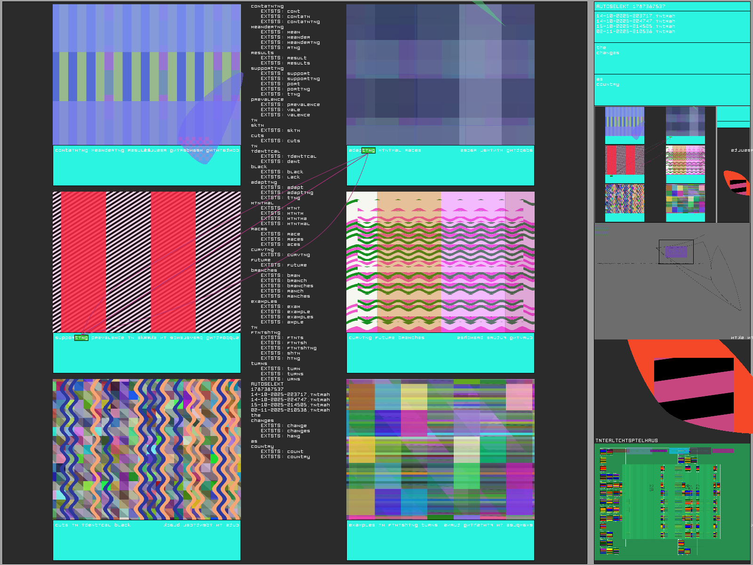The image size is (753, 565).
Task: Open the green overview map panel
Action: (672, 501)
